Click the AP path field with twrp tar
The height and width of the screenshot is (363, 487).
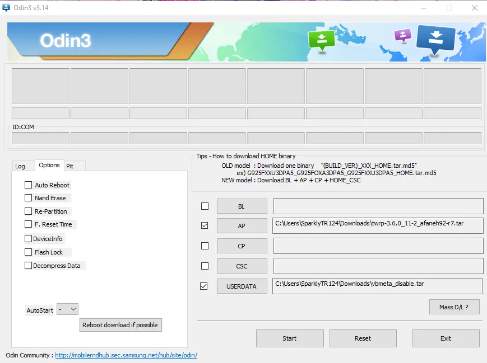(x=378, y=225)
